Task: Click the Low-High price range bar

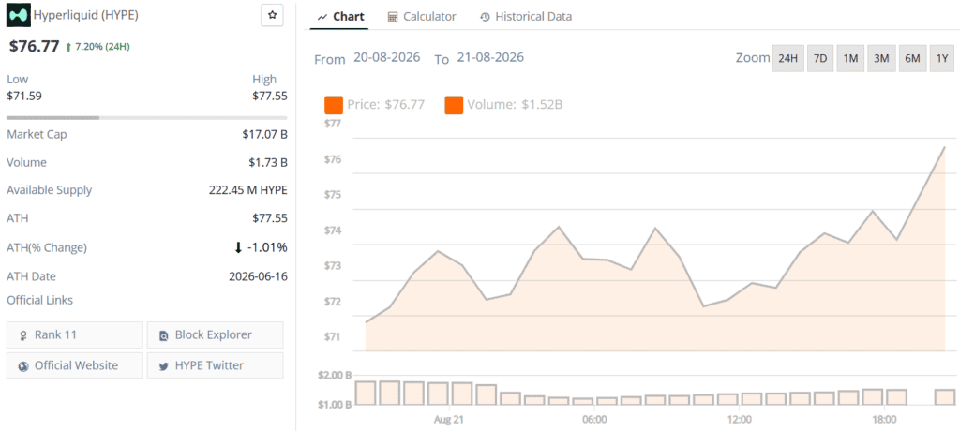Action: [x=147, y=117]
